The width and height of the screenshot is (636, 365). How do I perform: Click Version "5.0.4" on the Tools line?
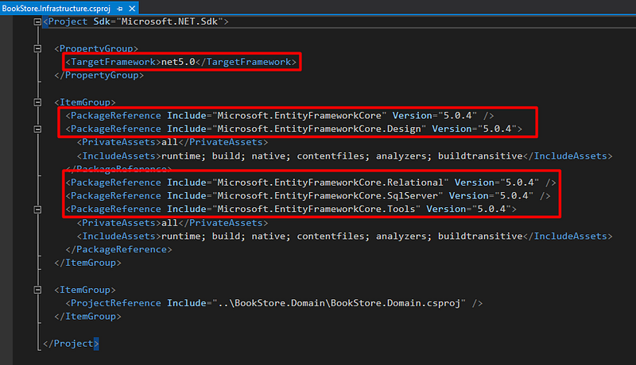point(468,209)
